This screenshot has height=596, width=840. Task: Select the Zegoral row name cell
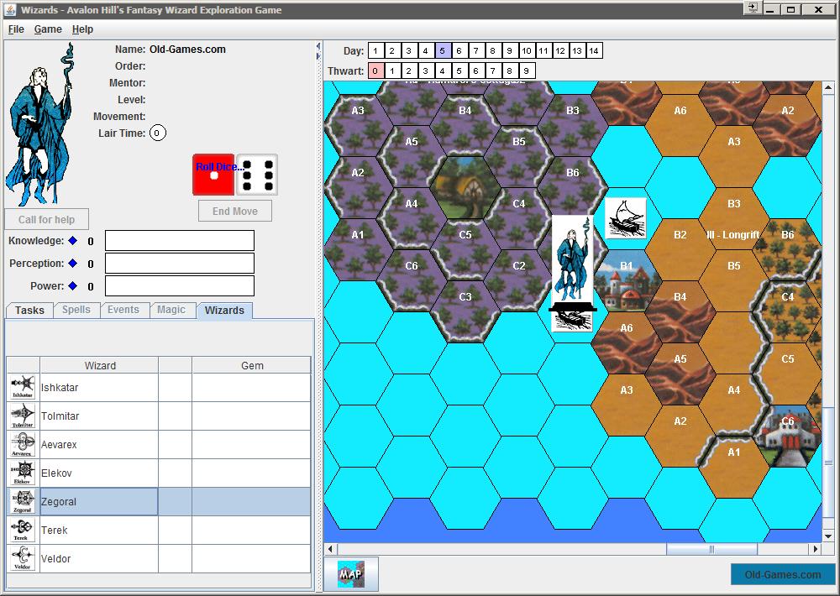point(99,501)
